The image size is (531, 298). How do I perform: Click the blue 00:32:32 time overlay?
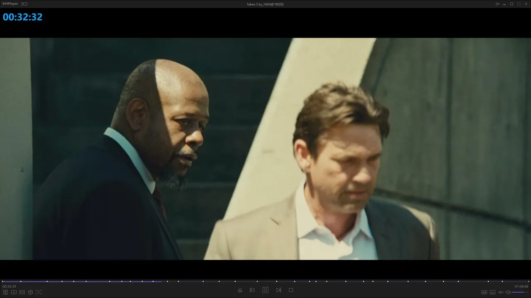23,17
